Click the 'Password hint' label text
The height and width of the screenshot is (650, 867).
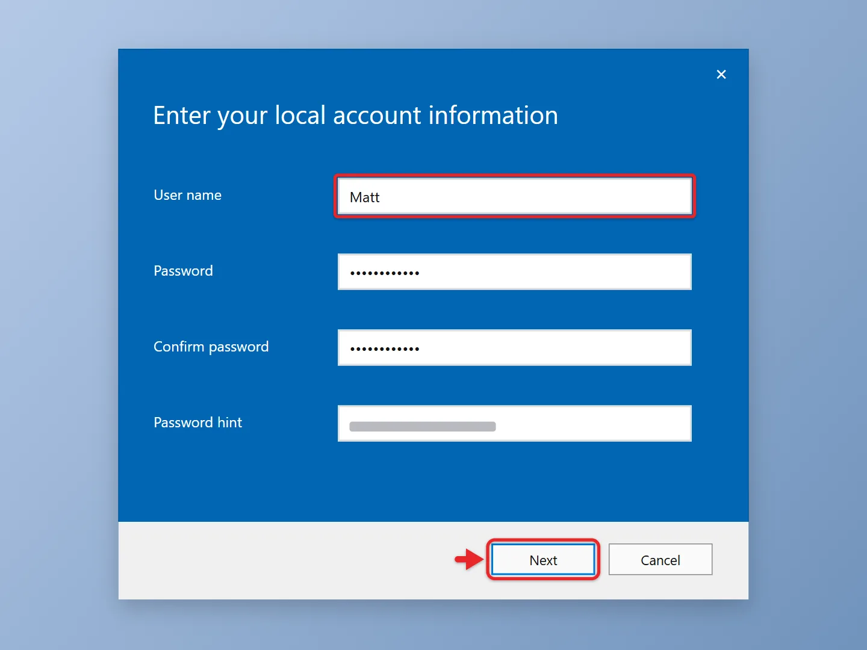[x=198, y=422]
